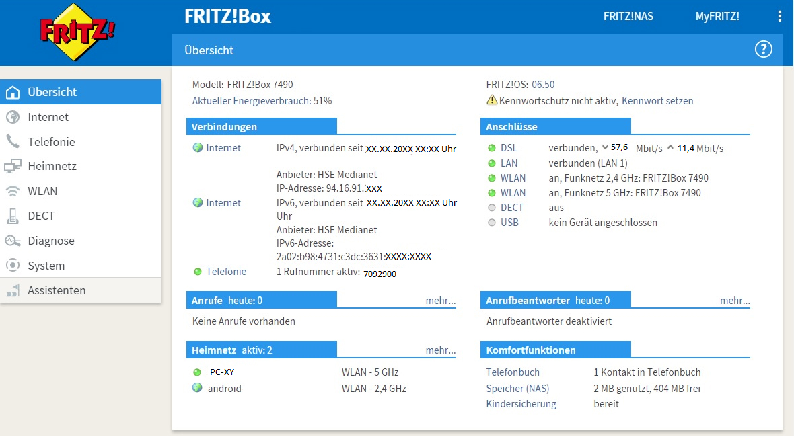
Task: Click the Telefonie handset icon in sidebar
Action: pyautogui.click(x=13, y=142)
